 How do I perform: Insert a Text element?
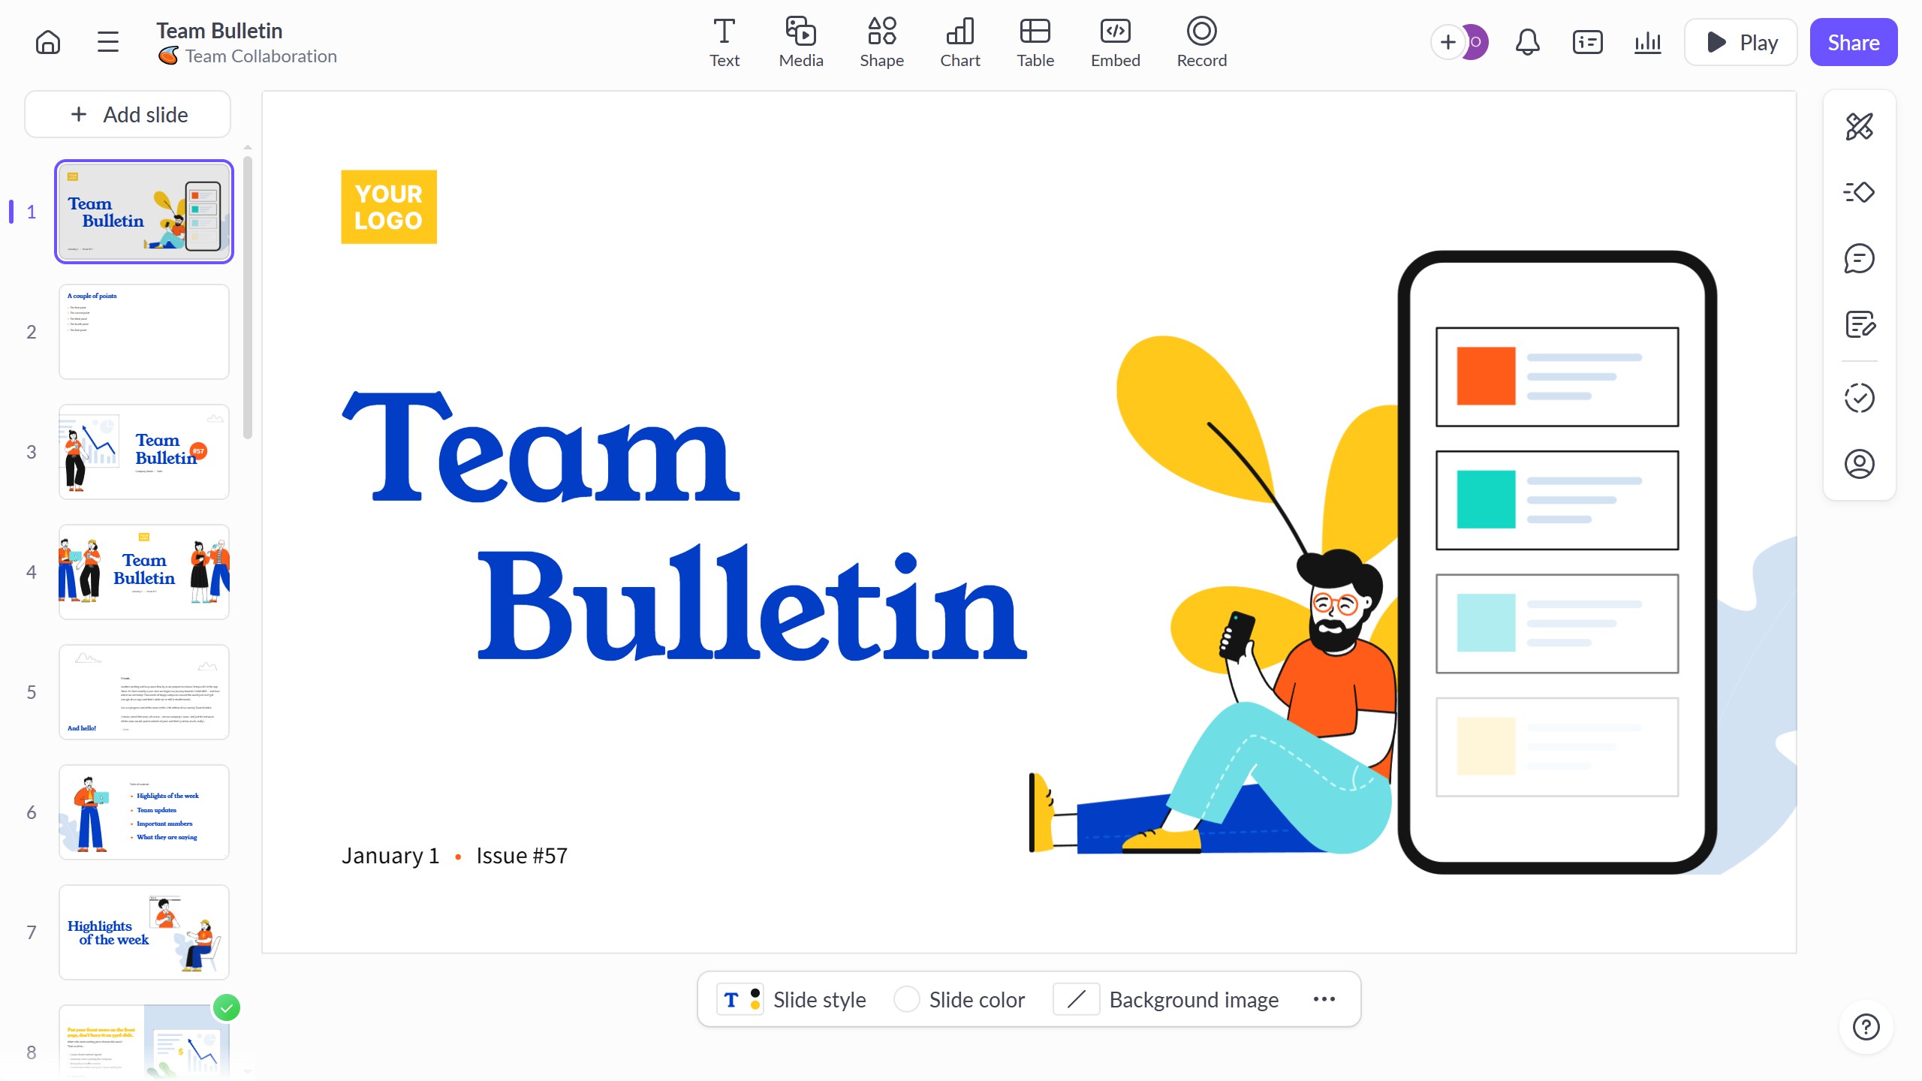coord(724,42)
